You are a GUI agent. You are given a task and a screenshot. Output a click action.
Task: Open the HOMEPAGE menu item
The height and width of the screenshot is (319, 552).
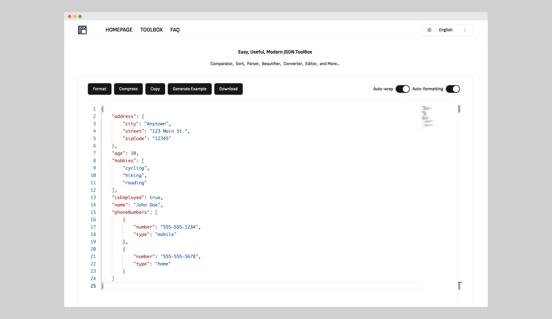tap(119, 30)
